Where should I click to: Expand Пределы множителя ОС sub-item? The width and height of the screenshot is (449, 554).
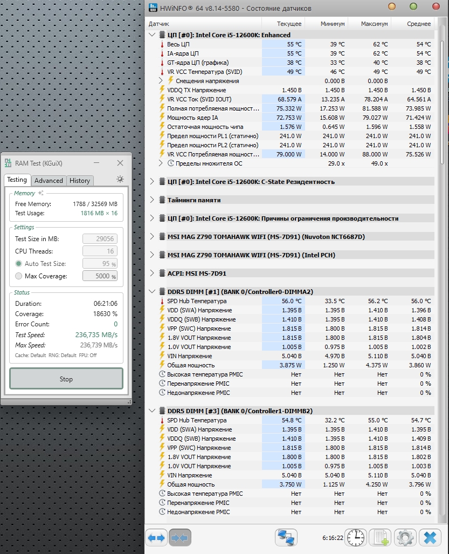[161, 163]
